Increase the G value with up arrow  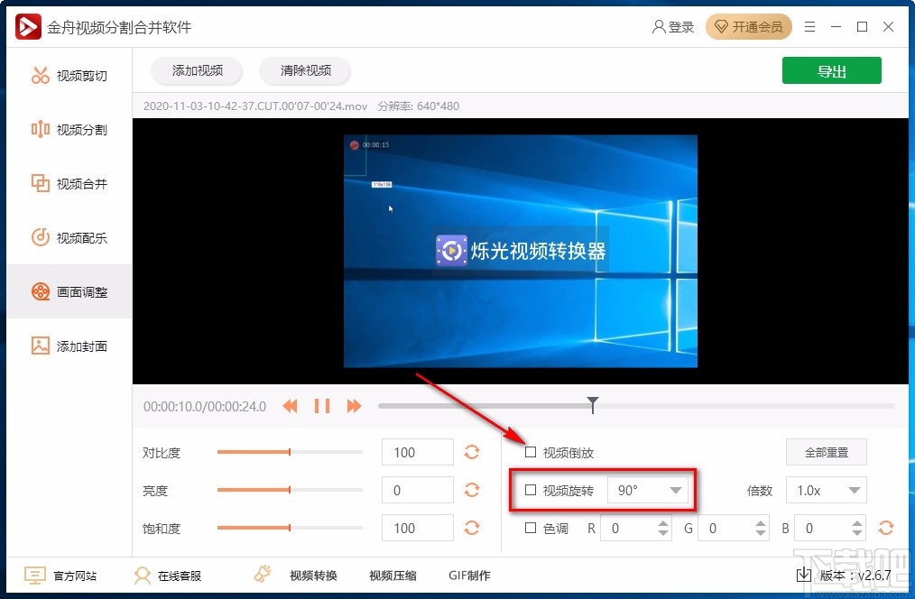761,523
